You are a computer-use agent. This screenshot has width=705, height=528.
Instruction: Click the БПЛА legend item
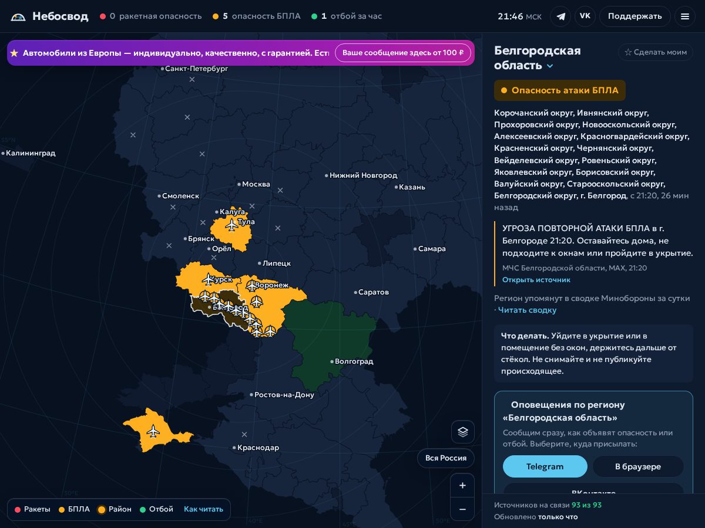coord(74,509)
